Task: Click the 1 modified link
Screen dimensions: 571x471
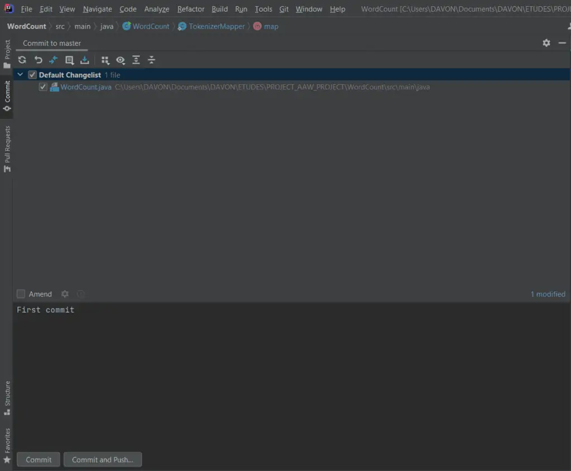Action: [x=548, y=294]
